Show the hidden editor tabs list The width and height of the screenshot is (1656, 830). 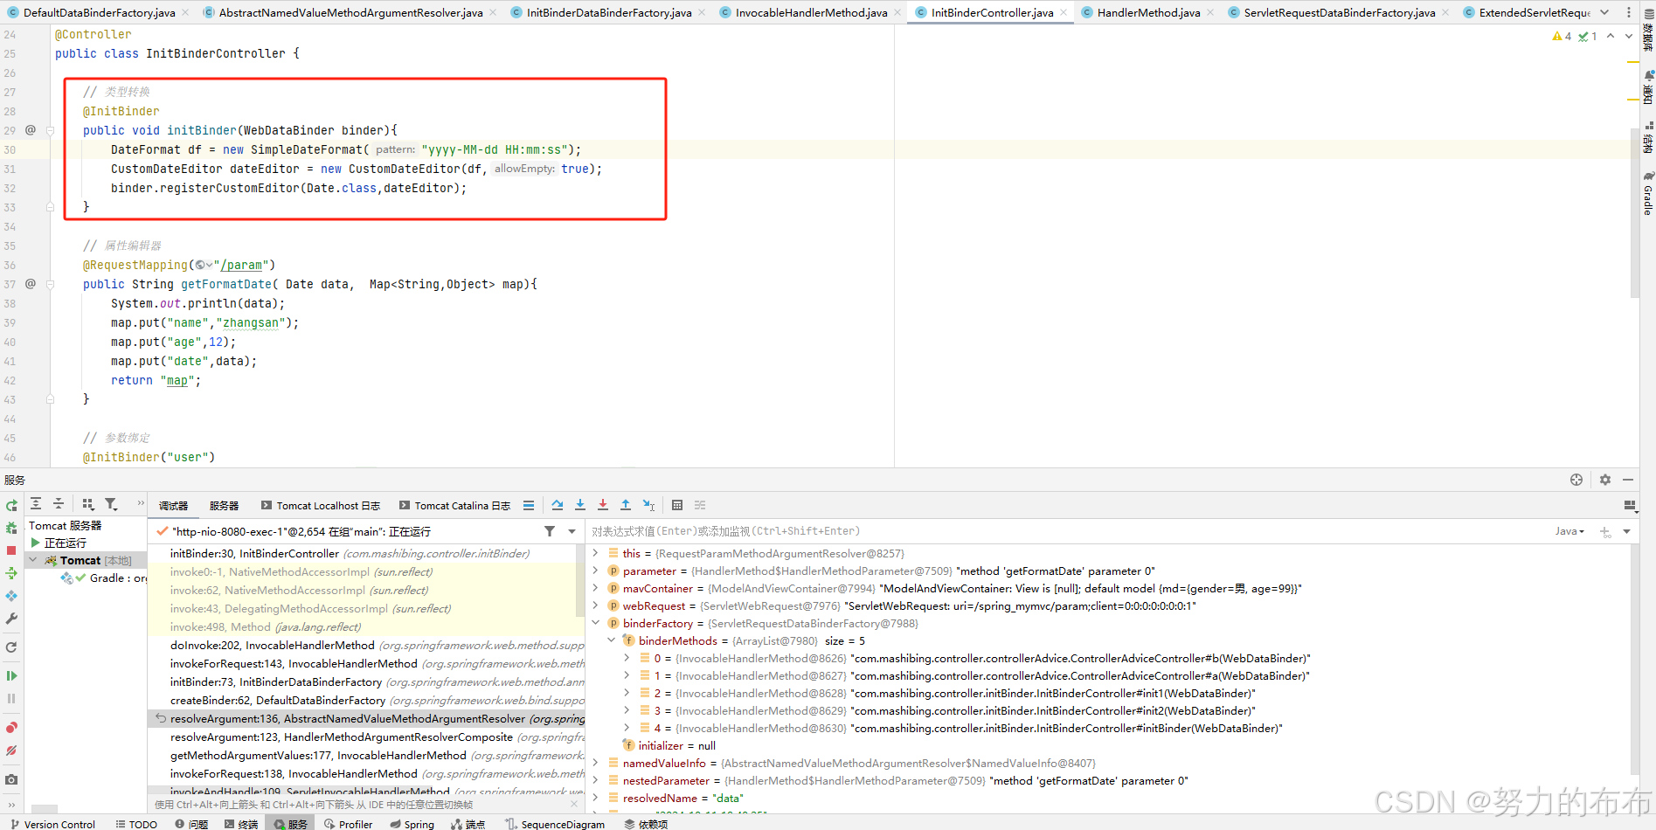(x=1604, y=12)
